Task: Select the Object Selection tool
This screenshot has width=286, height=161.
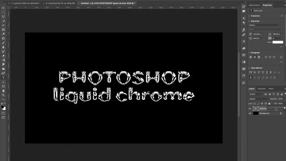Action: click(3, 21)
